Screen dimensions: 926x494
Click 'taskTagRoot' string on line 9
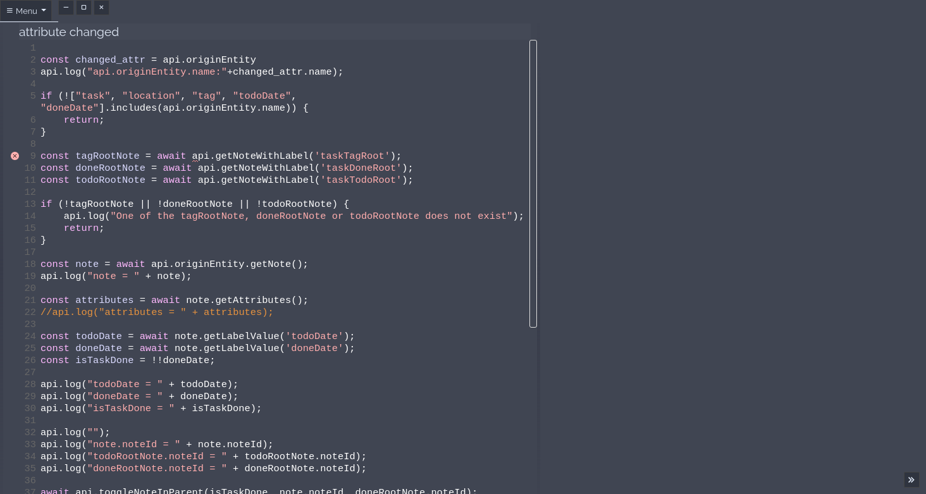(352, 156)
